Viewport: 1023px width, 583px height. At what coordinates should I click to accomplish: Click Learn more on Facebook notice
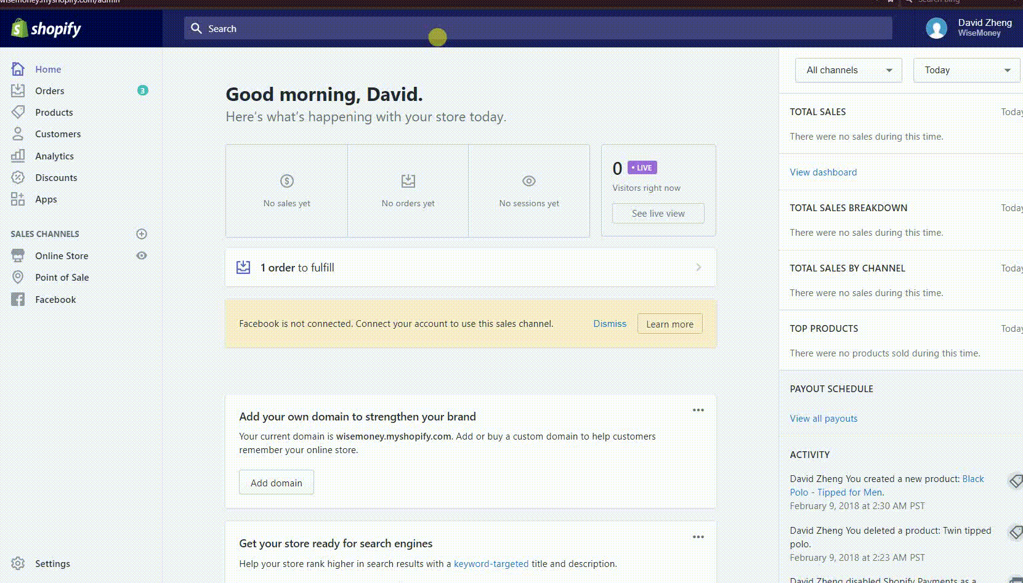(x=669, y=324)
